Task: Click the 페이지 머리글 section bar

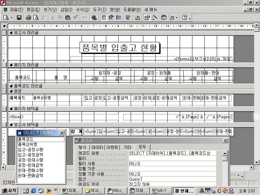Action: tap(131, 65)
